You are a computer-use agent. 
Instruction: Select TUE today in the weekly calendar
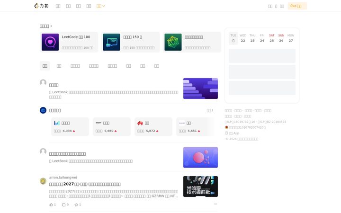tap(233, 38)
